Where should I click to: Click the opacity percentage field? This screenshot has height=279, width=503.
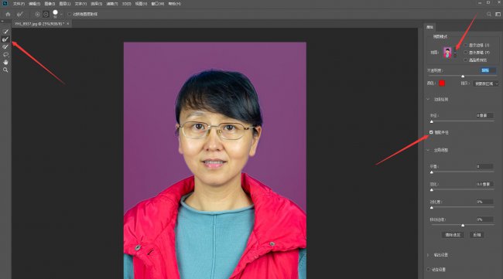(x=488, y=70)
